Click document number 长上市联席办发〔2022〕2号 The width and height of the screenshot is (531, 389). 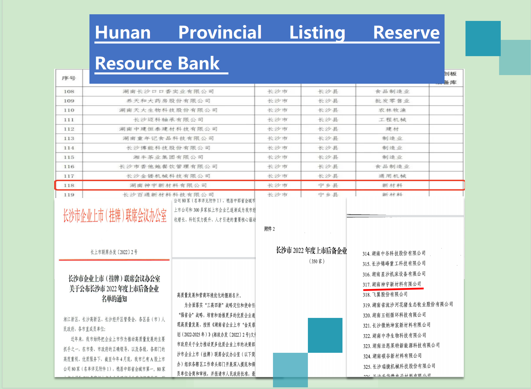click(x=114, y=252)
